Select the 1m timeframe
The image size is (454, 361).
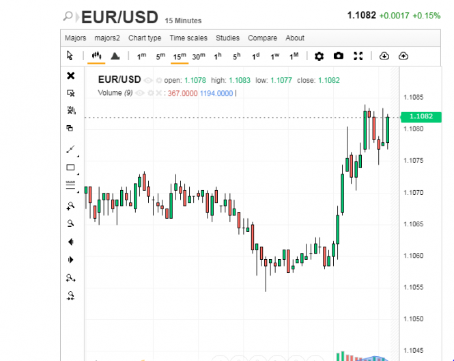coord(141,56)
